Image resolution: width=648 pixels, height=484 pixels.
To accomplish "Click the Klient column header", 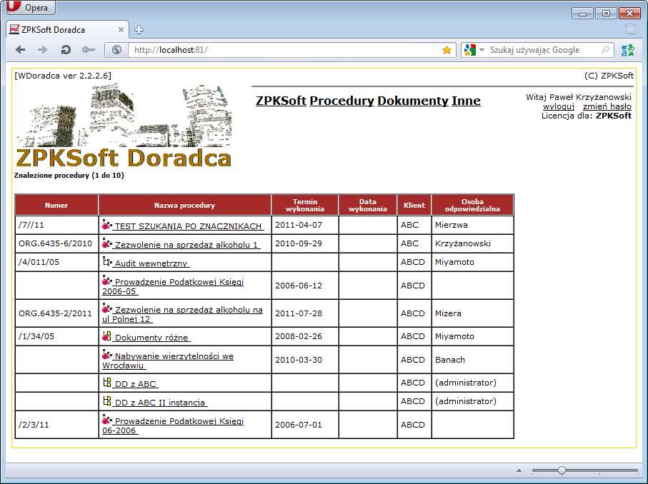I will (414, 206).
